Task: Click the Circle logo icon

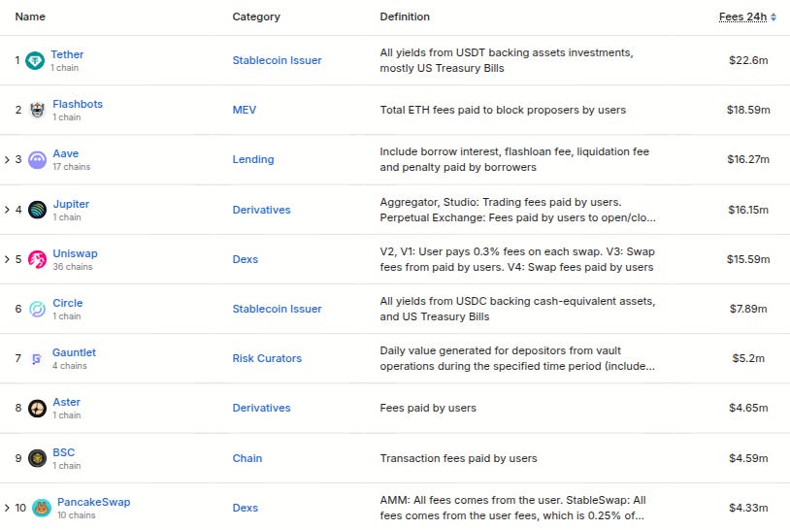Action: (x=37, y=309)
